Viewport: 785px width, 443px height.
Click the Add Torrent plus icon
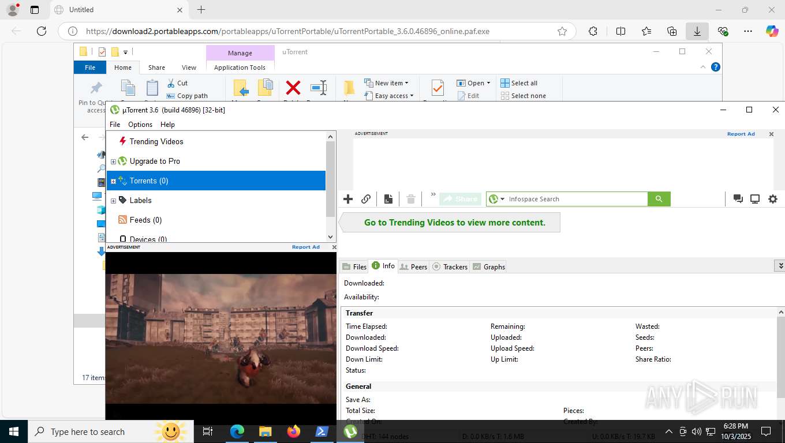(x=348, y=199)
